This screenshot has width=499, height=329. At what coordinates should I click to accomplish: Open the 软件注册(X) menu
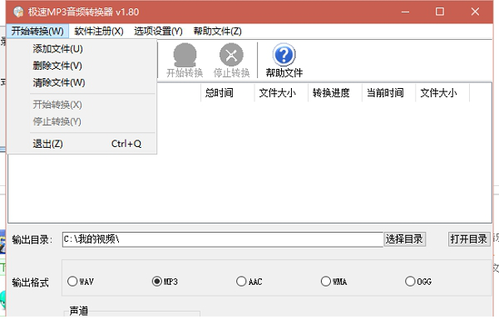[x=99, y=31]
